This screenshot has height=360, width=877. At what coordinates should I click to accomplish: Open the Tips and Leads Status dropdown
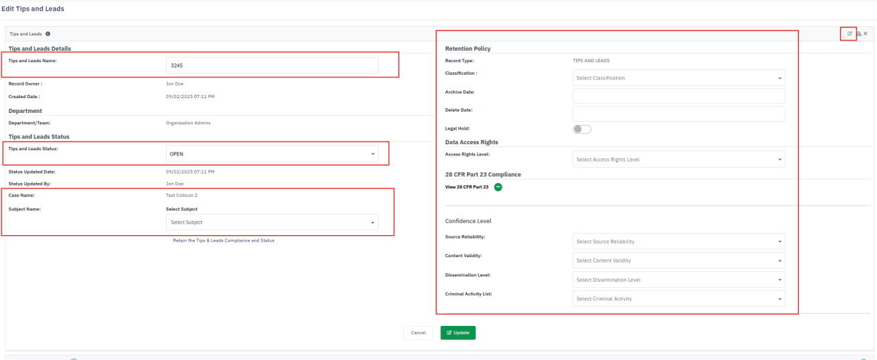272,154
